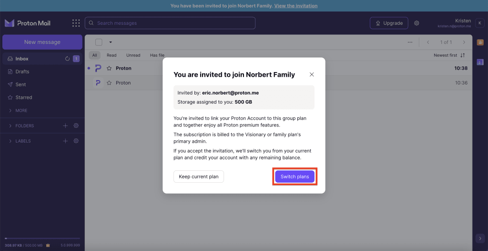This screenshot has height=251, width=488.
Task: Add a new folder with plus icon
Action: coord(65,125)
